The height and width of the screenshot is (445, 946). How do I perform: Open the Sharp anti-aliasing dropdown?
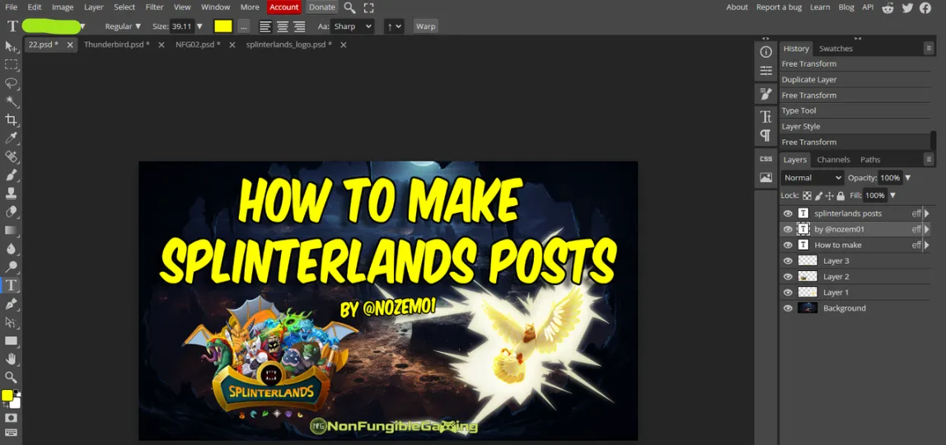coord(353,26)
